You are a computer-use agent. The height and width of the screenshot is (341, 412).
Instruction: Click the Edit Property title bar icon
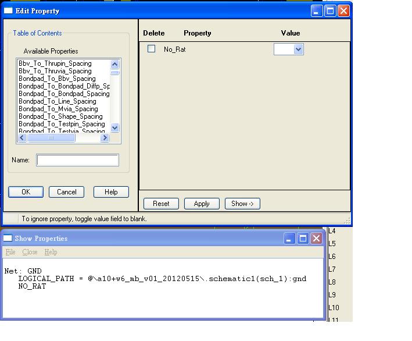click(8, 10)
